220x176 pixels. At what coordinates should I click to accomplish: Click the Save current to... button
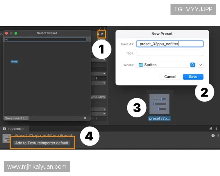pyautogui.click(x=16, y=118)
